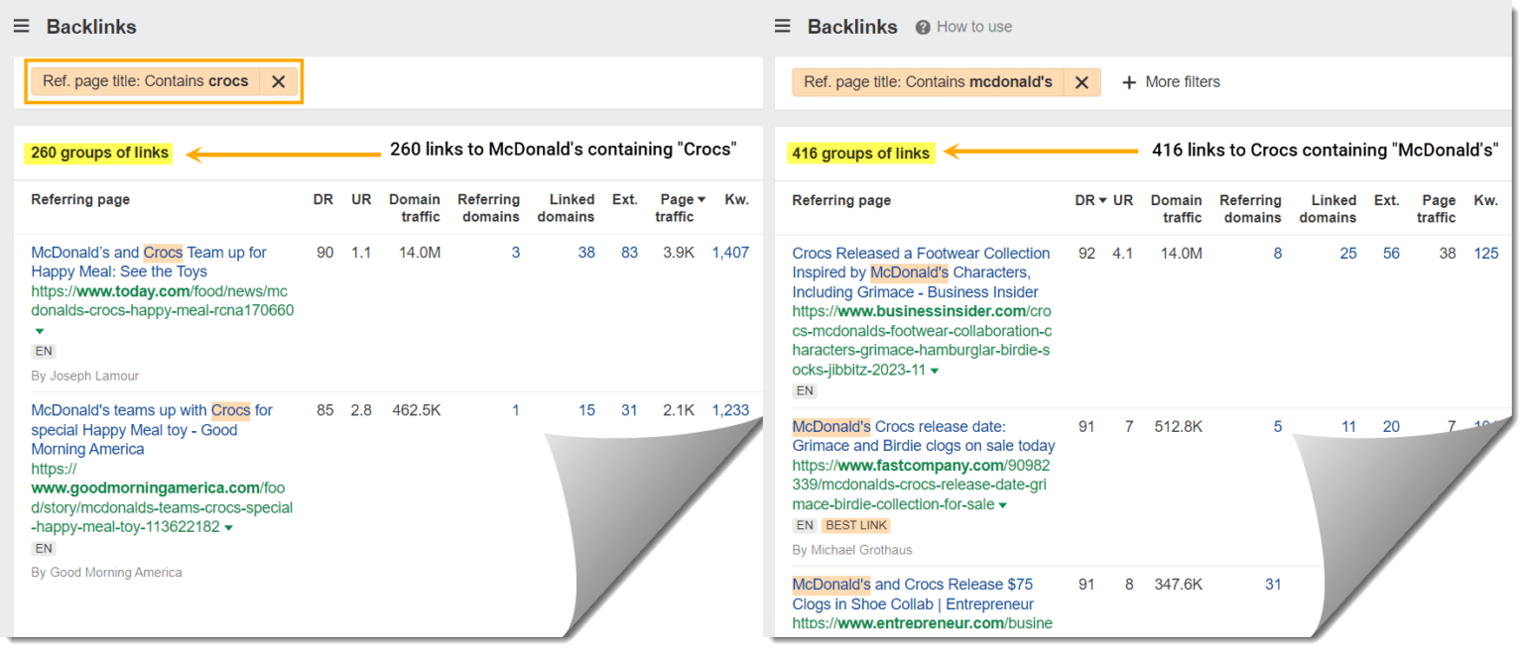
Task: Remove the 'mcdonald's' page title filter
Action: click(1080, 82)
